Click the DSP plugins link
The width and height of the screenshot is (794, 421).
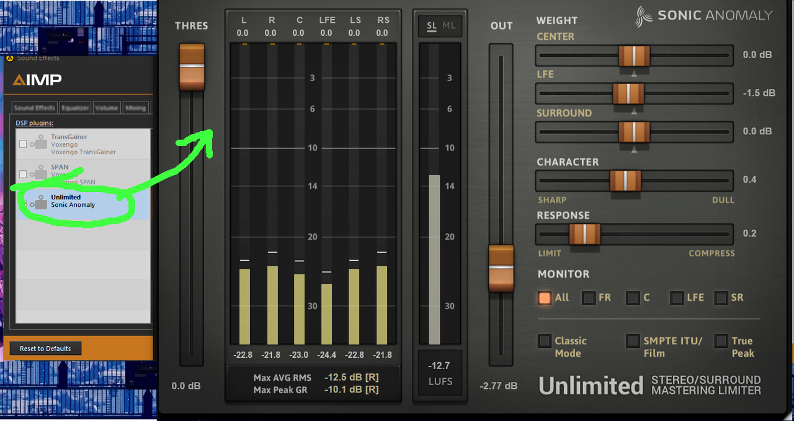pyautogui.click(x=34, y=123)
